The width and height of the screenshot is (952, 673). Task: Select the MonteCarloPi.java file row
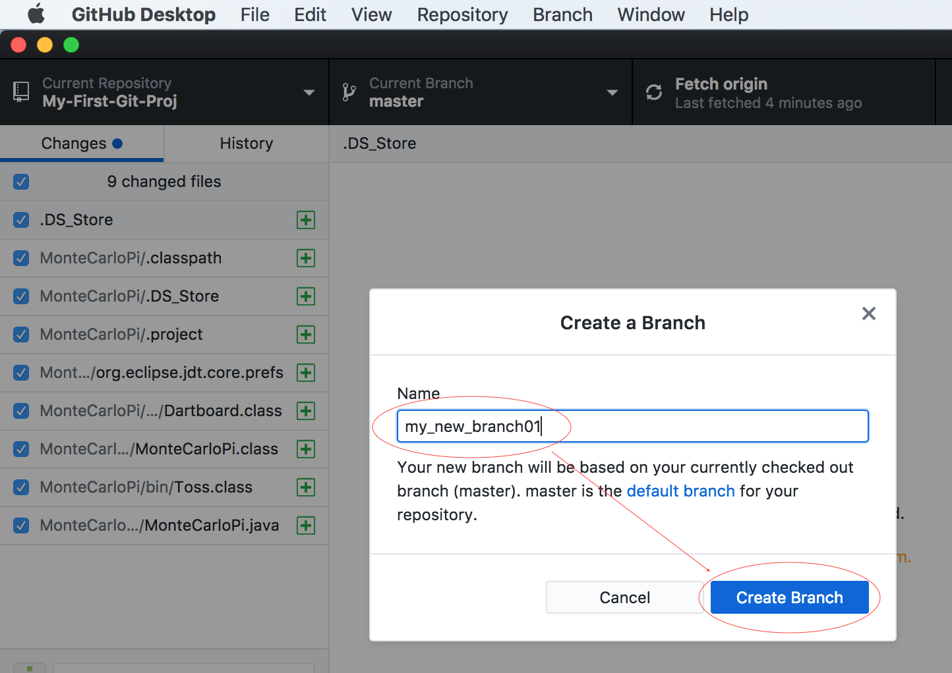[x=164, y=525]
